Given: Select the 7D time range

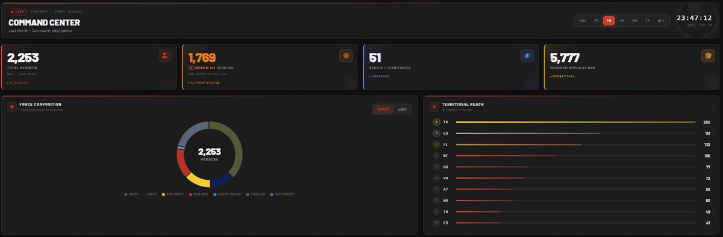Looking at the screenshot, I should click(x=596, y=20).
